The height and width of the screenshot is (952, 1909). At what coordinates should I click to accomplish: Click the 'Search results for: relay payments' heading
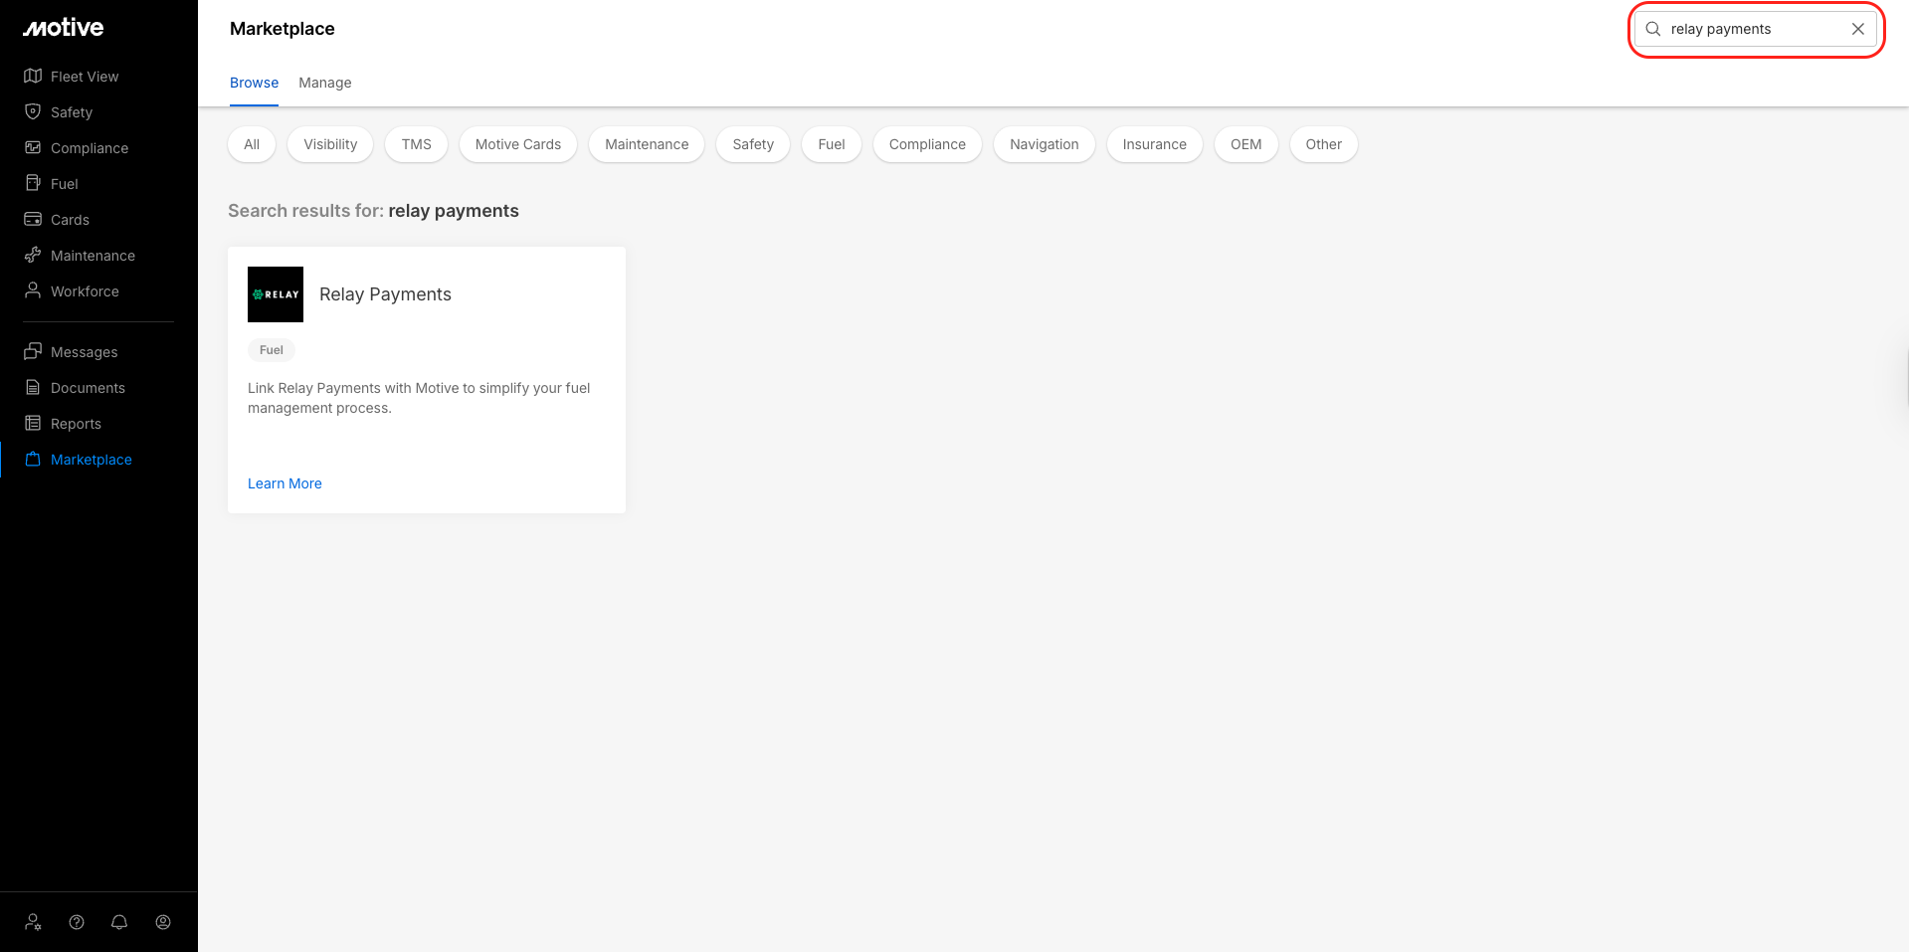point(373,211)
